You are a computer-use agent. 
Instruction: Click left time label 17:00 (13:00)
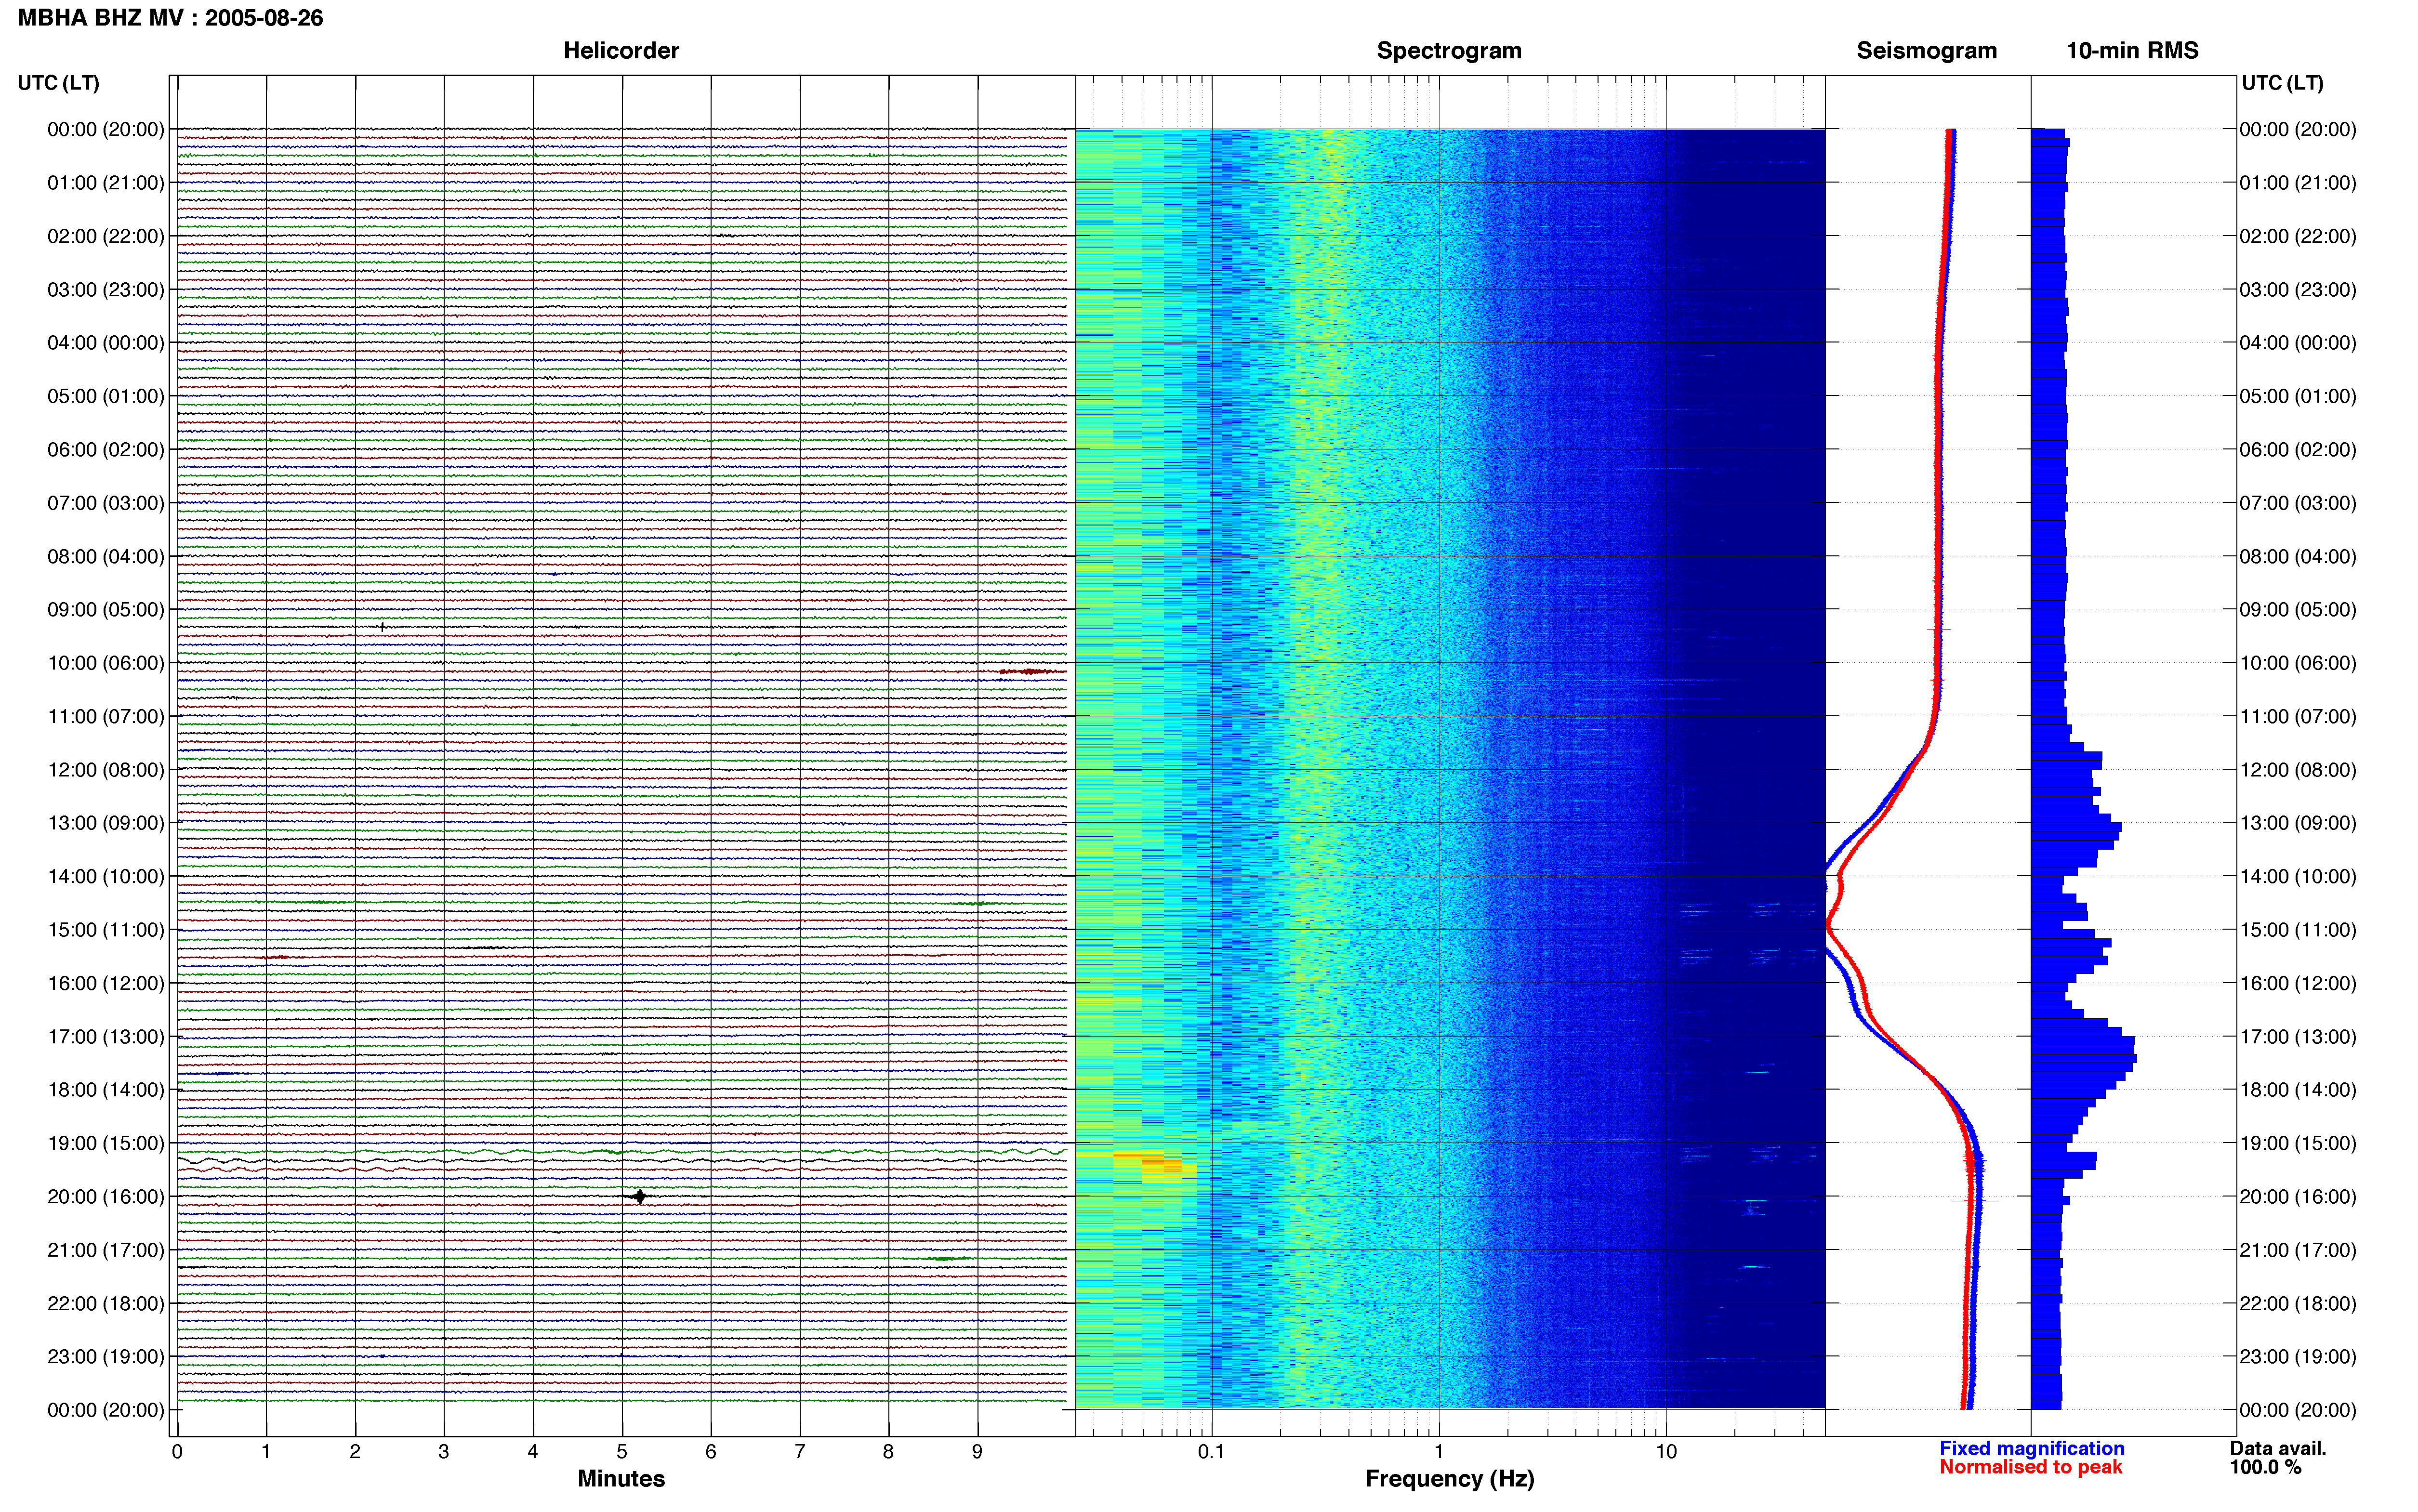[106, 1037]
